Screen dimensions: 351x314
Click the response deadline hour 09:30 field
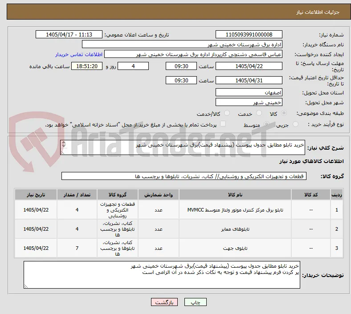(x=181, y=66)
